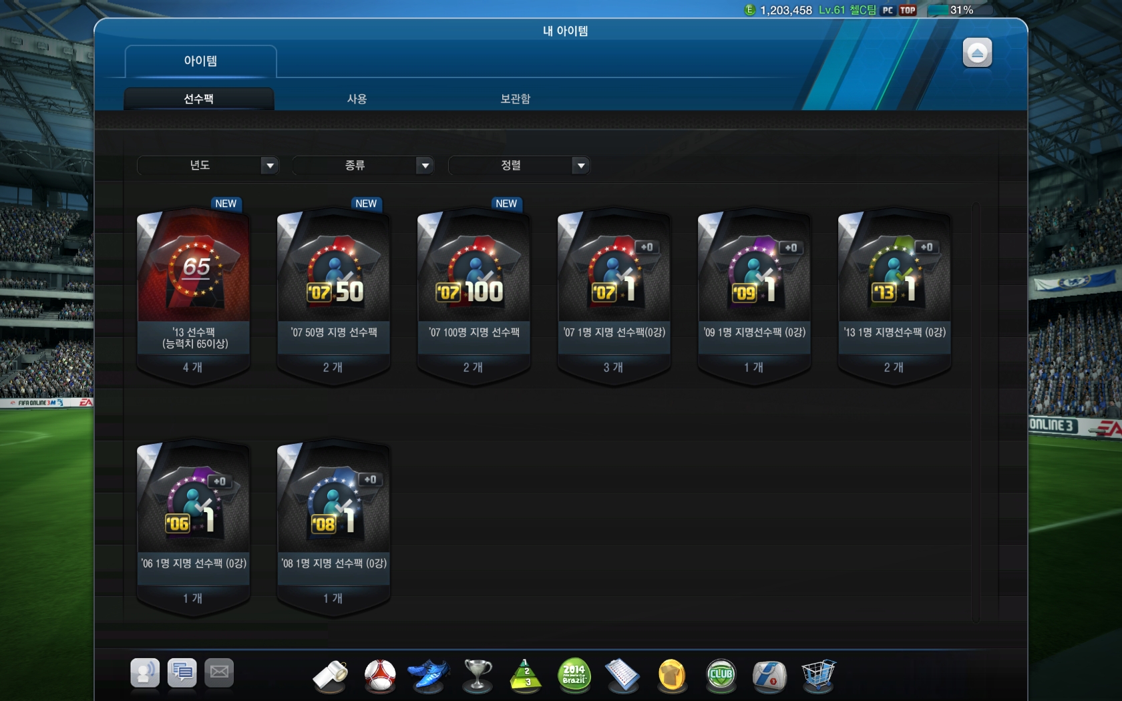Select the 아이템 main tab
The height and width of the screenshot is (701, 1122).
200,61
